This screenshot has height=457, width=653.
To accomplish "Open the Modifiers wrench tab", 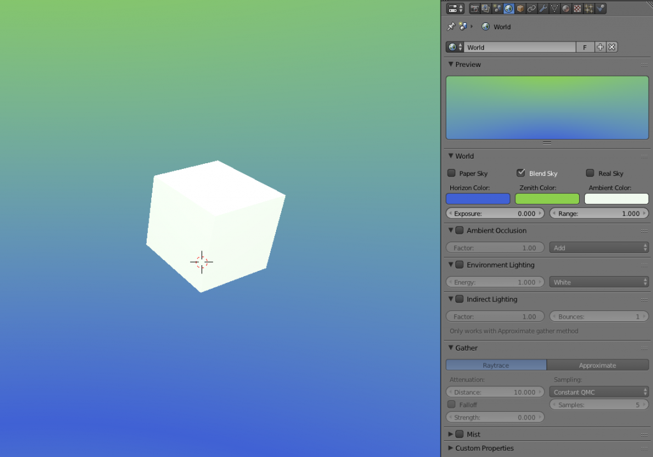I will click(x=543, y=9).
